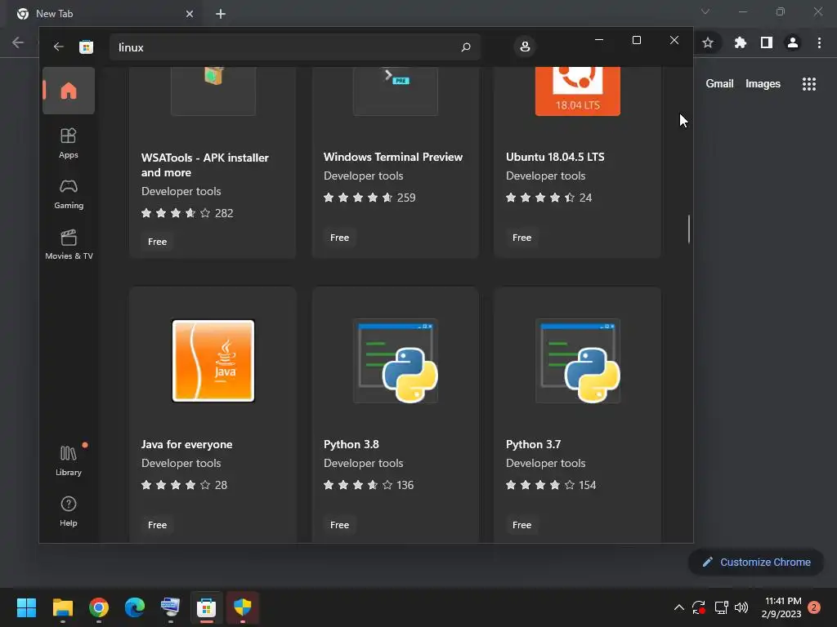The image size is (837, 627).
Task: Open the Images link in Chrome
Action: coord(763,84)
